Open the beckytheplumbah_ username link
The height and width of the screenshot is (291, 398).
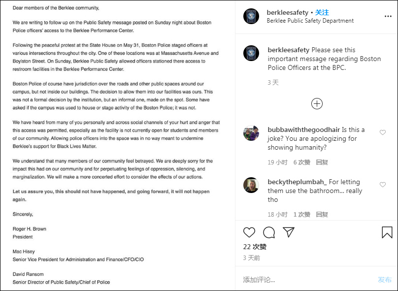coord(297,182)
